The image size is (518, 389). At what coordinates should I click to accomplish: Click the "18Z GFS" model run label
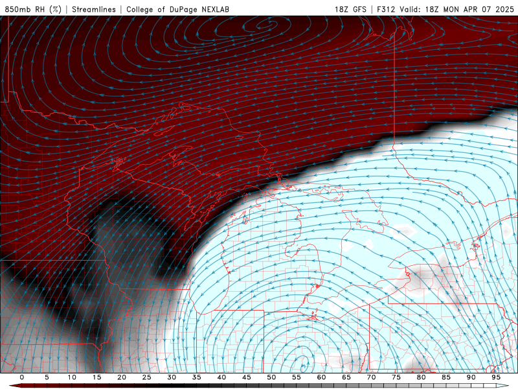(350, 9)
